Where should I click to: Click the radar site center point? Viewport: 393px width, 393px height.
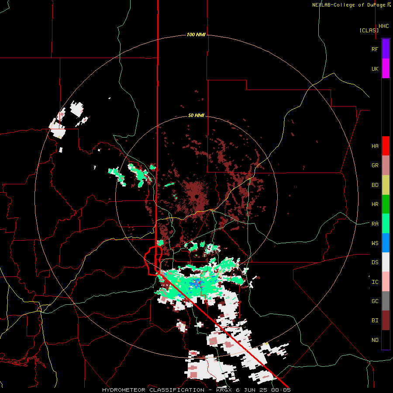[196, 196]
